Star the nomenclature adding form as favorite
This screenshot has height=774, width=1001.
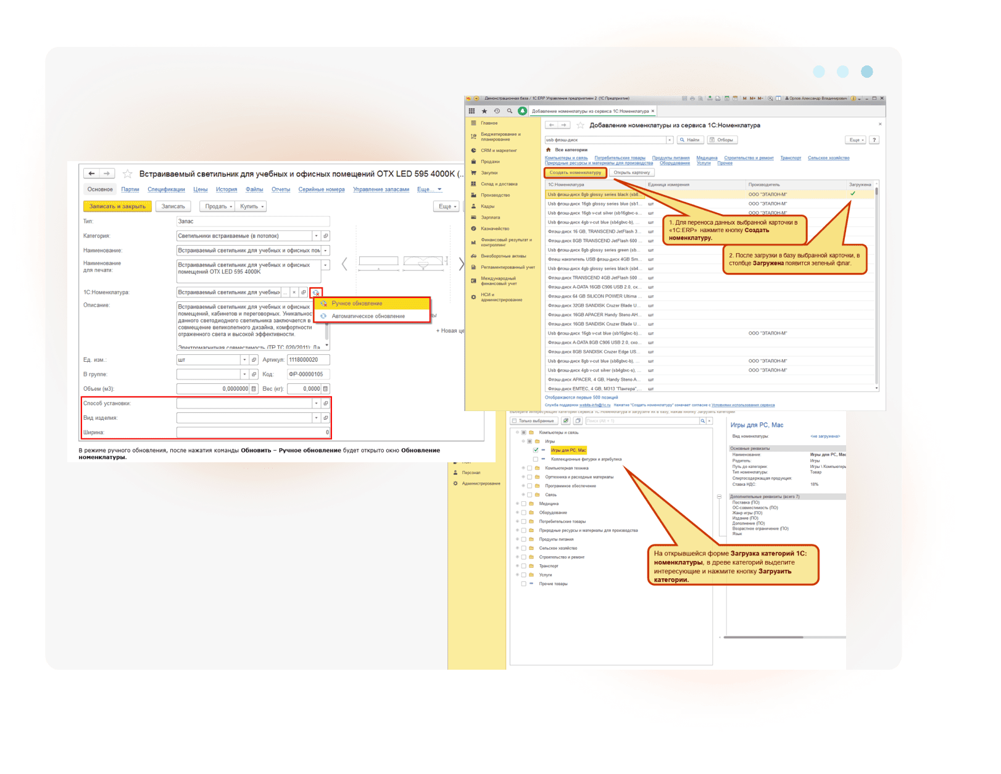[580, 125]
